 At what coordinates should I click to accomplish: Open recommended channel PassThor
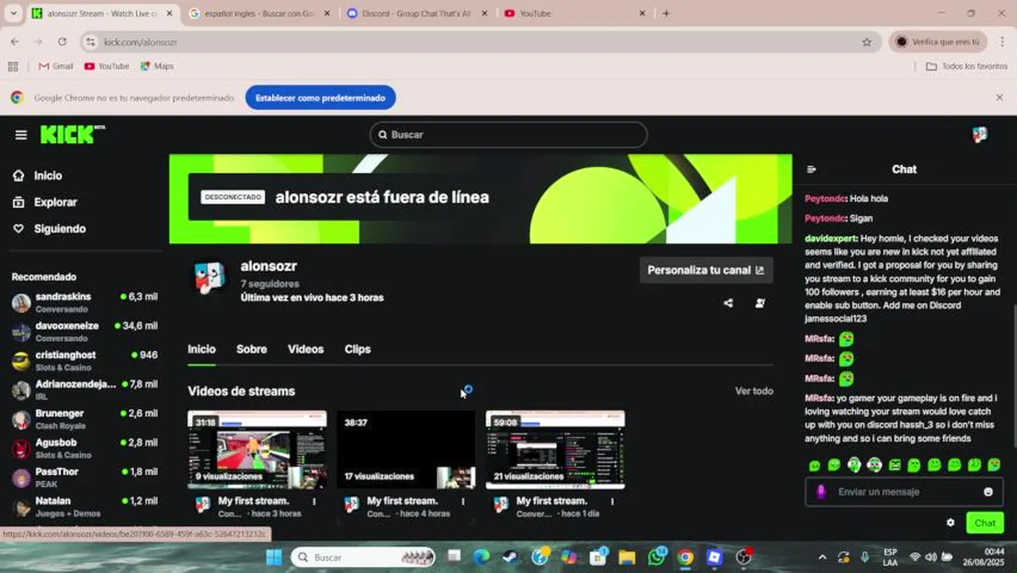pyautogui.click(x=84, y=477)
